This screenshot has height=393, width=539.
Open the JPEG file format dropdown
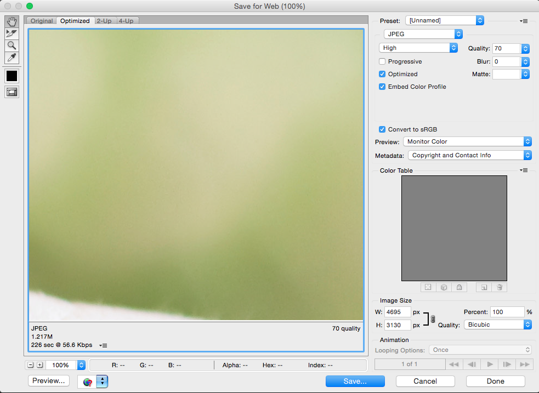(x=423, y=34)
